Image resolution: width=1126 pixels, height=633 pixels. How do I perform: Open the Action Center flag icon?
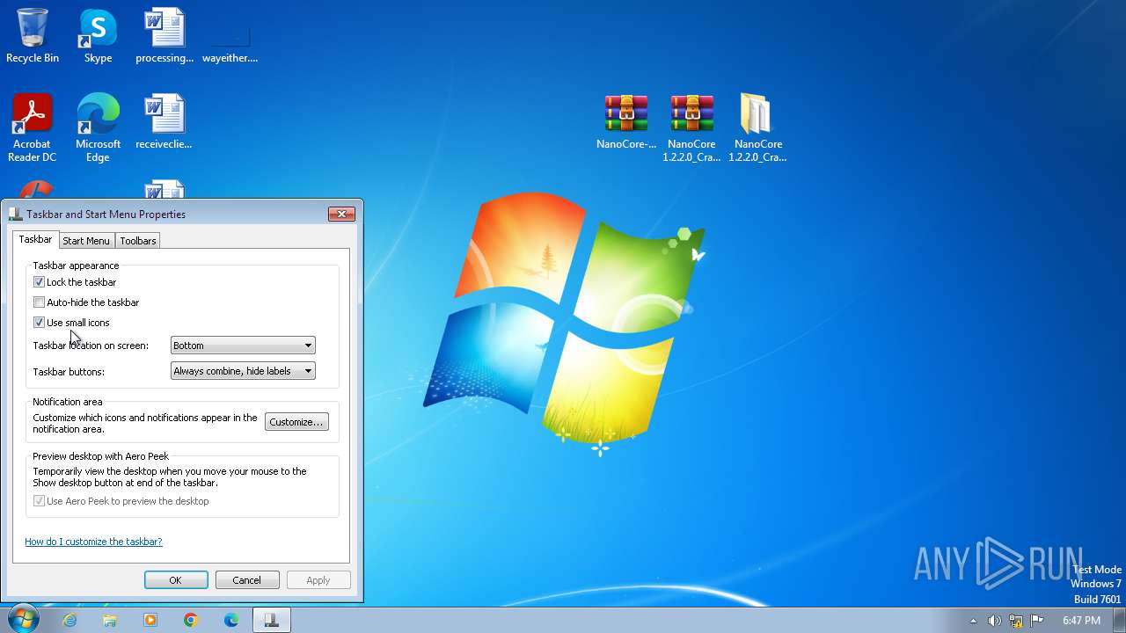pos(1037,621)
